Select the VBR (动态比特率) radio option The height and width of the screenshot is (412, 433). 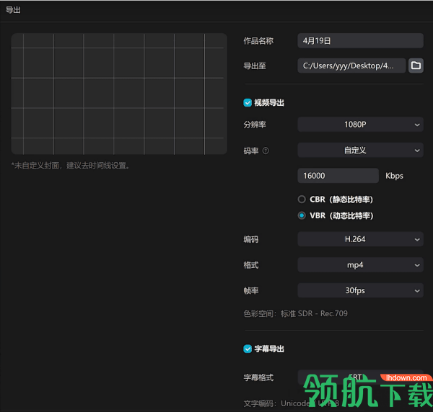(302, 215)
